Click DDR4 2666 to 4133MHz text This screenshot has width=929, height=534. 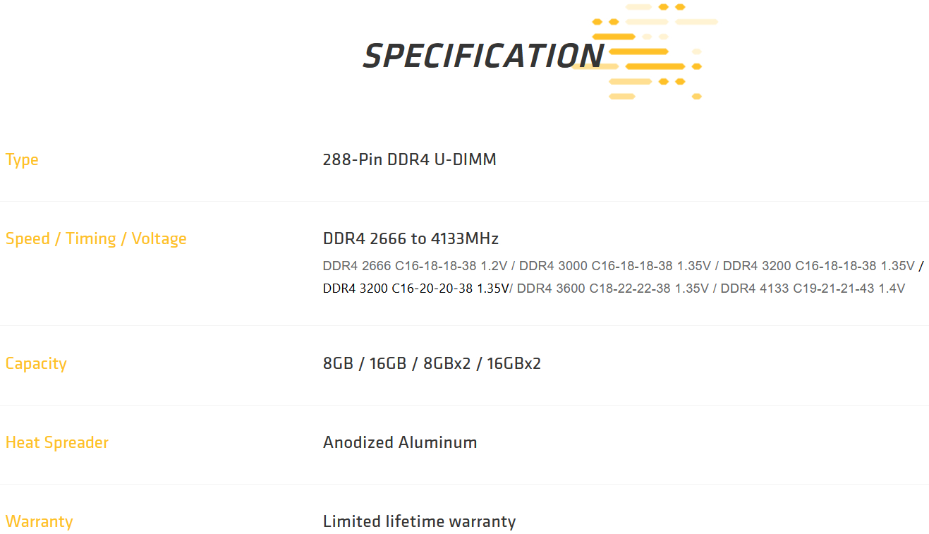coord(411,238)
